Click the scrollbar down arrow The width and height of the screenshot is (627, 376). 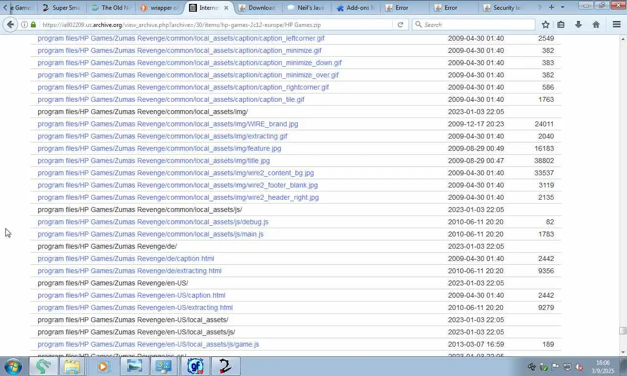pyautogui.click(x=623, y=352)
